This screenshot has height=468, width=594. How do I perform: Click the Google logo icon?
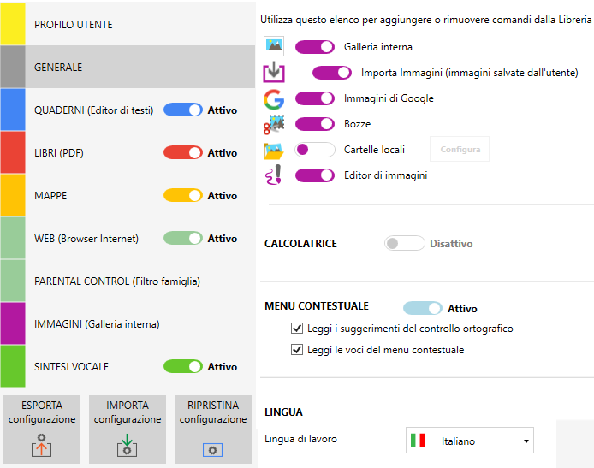click(x=274, y=98)
